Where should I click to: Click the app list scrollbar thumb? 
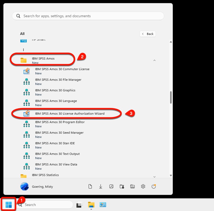pyautogui.click(x=171, y=97)
